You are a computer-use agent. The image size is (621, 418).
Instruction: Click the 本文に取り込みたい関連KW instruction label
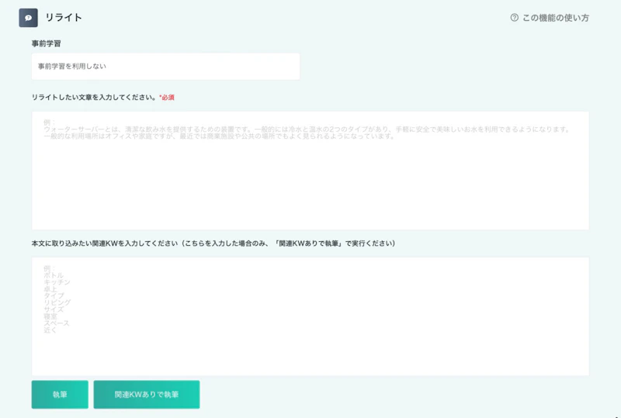[x=213, y=244]
